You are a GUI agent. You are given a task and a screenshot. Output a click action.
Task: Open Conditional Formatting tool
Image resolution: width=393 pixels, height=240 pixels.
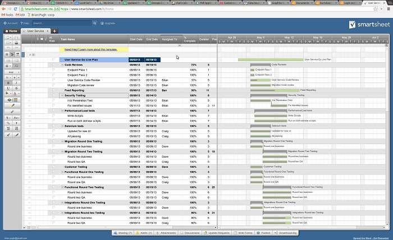tap(12, 100)
